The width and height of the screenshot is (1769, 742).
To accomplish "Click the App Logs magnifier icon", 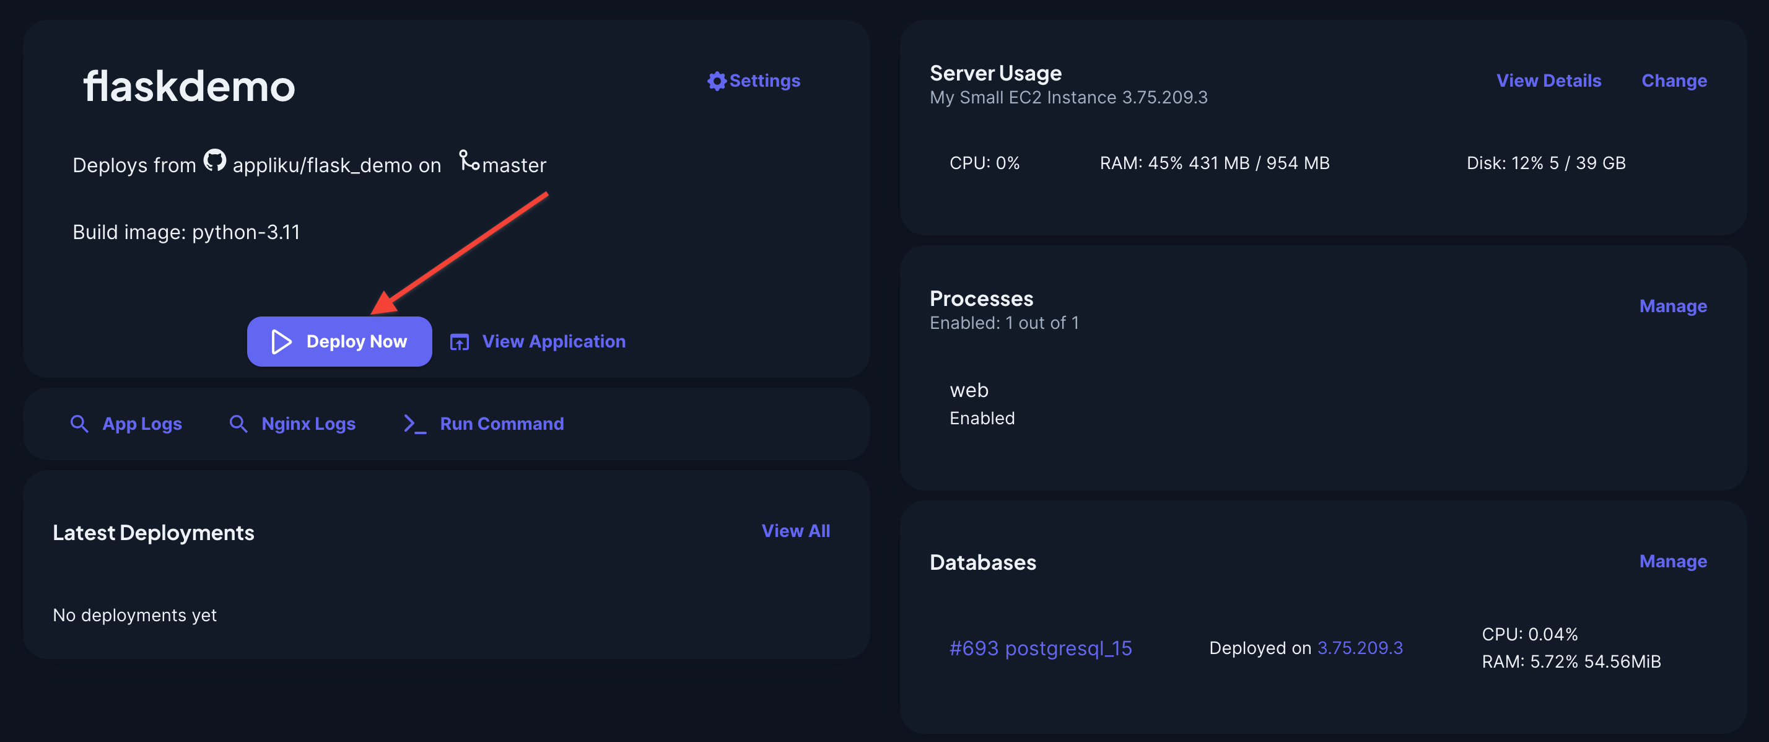I will click(79, 424).
